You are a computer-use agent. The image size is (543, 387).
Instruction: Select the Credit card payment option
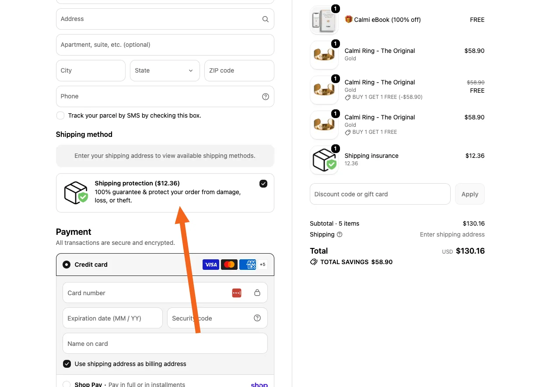(x=67, y=265)
